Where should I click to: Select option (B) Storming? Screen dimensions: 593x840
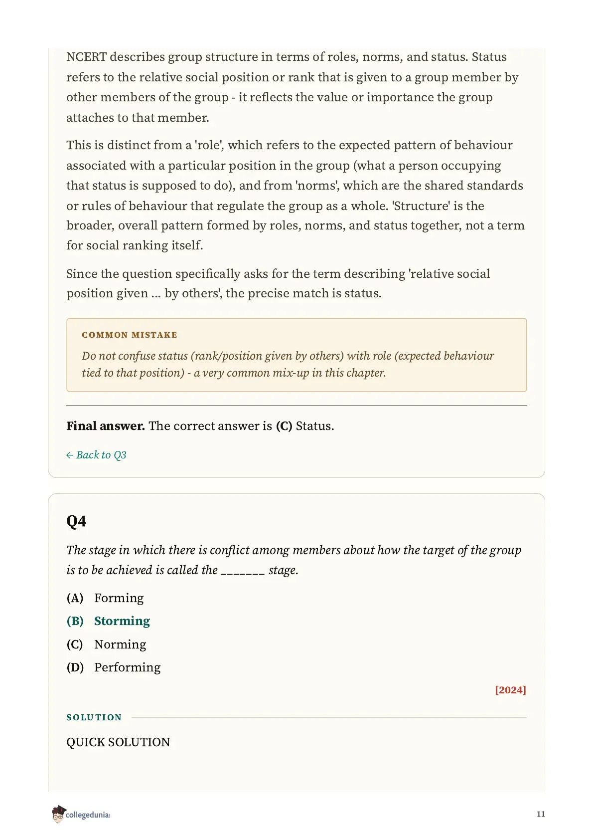108,621
